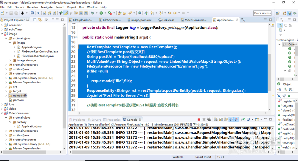Click Clear Console icon

(216, 119)
